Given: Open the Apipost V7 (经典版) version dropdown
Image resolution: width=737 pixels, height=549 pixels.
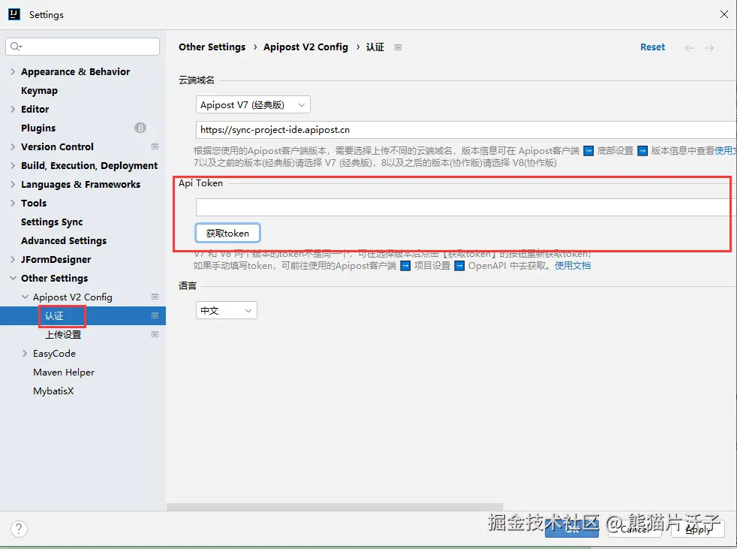Looking at the screenshot, I should (253, 105).
